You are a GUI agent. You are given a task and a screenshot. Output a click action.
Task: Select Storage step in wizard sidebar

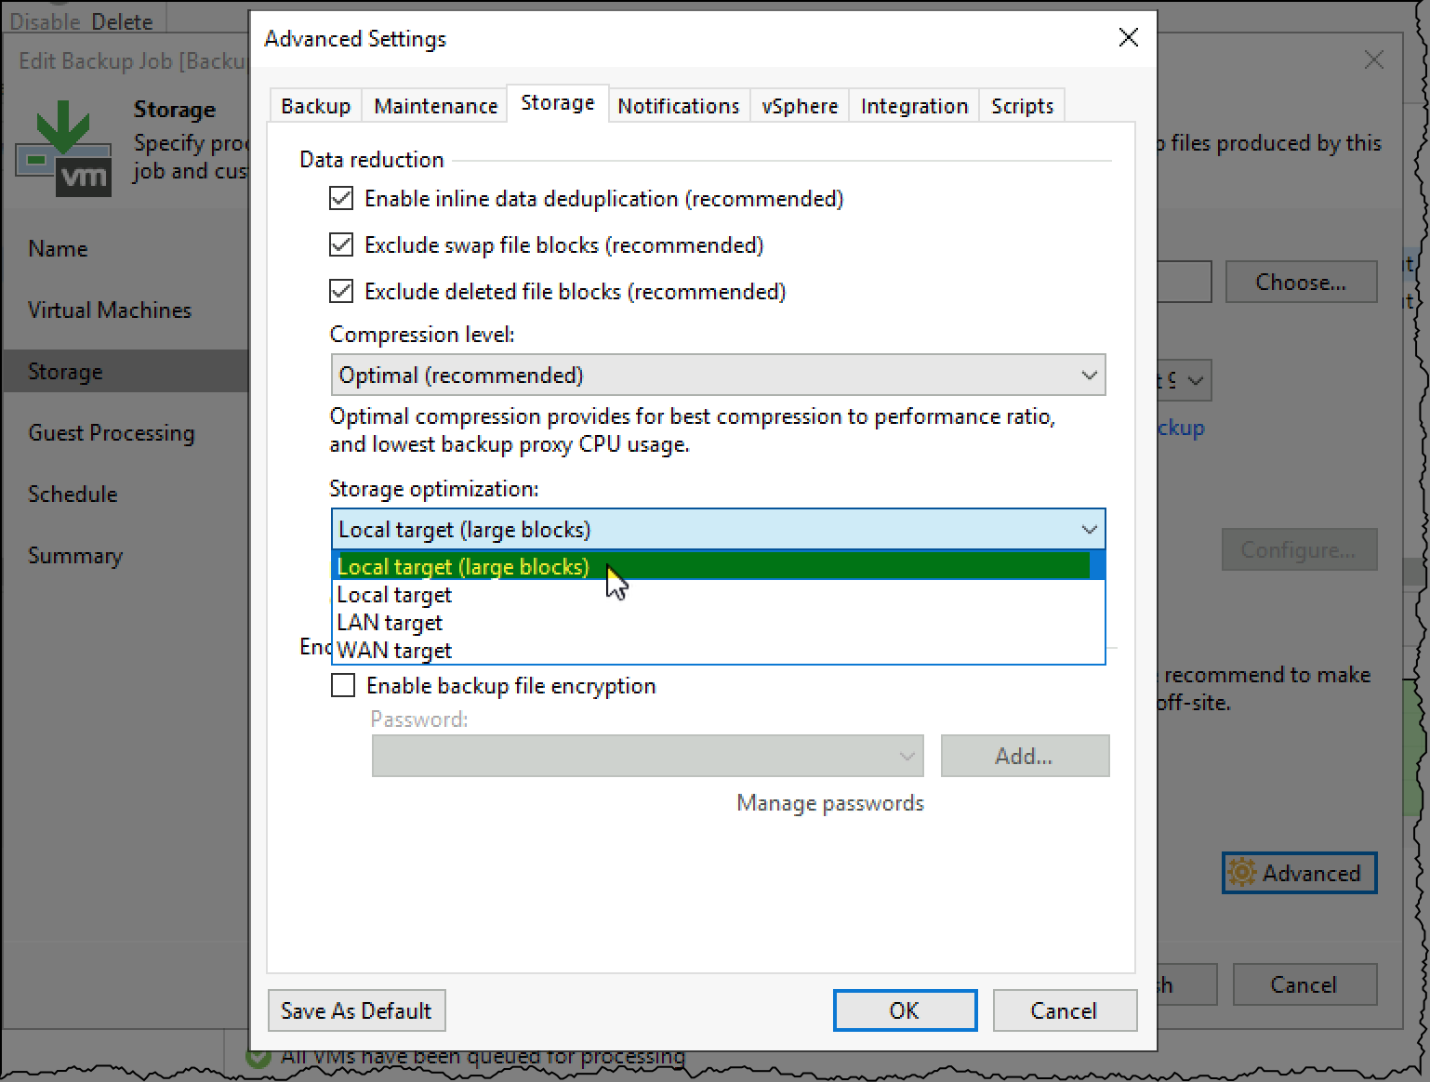coord(126,371)
